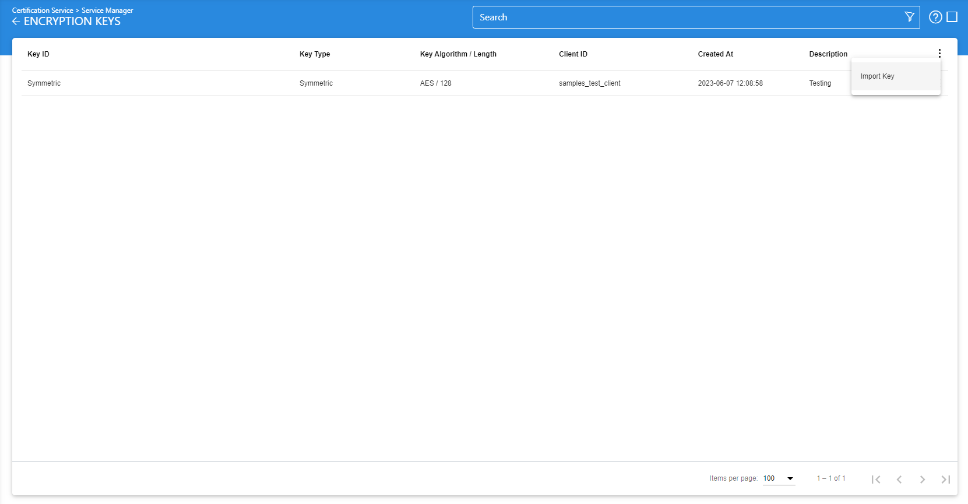Image resolution: width=968 pixels, height=504 pixels.
Task: Click the Client ID column header
Action: coord(573,54)
